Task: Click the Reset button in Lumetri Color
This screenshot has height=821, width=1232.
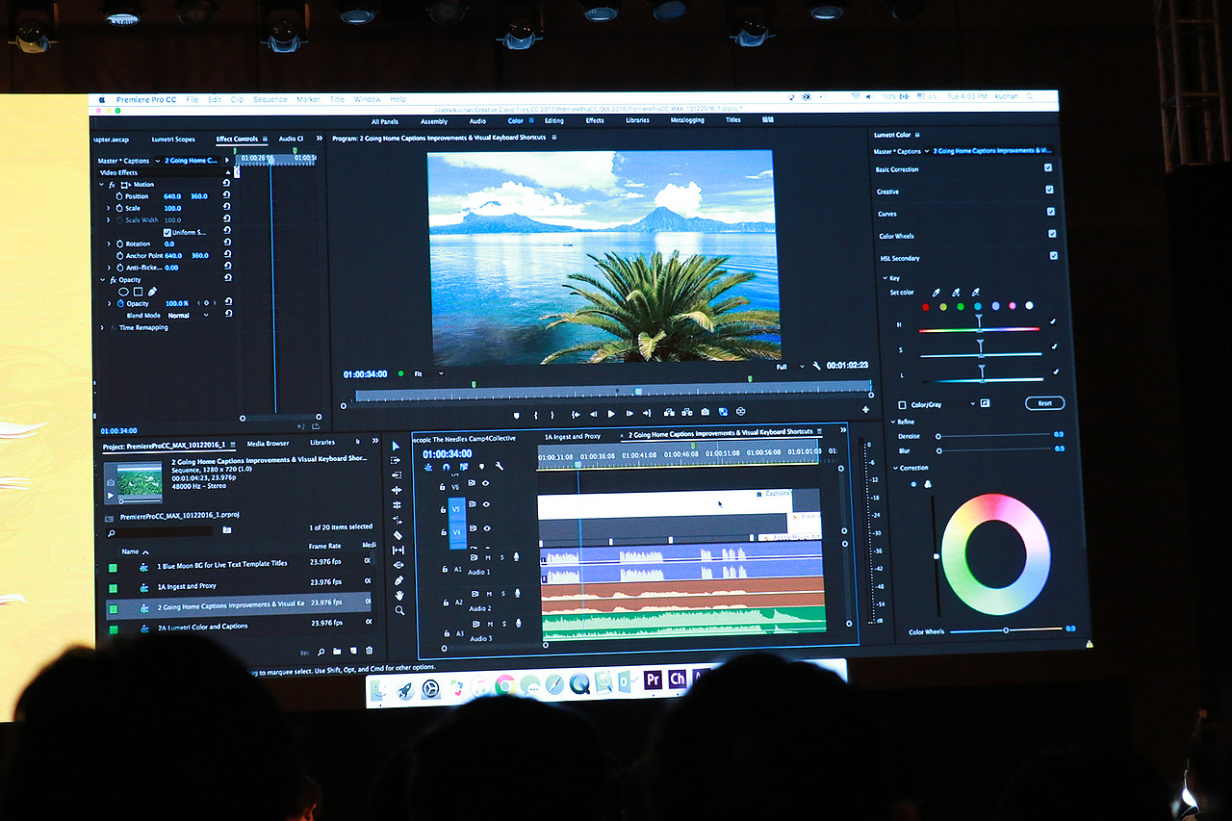Action: (1044, 403)
